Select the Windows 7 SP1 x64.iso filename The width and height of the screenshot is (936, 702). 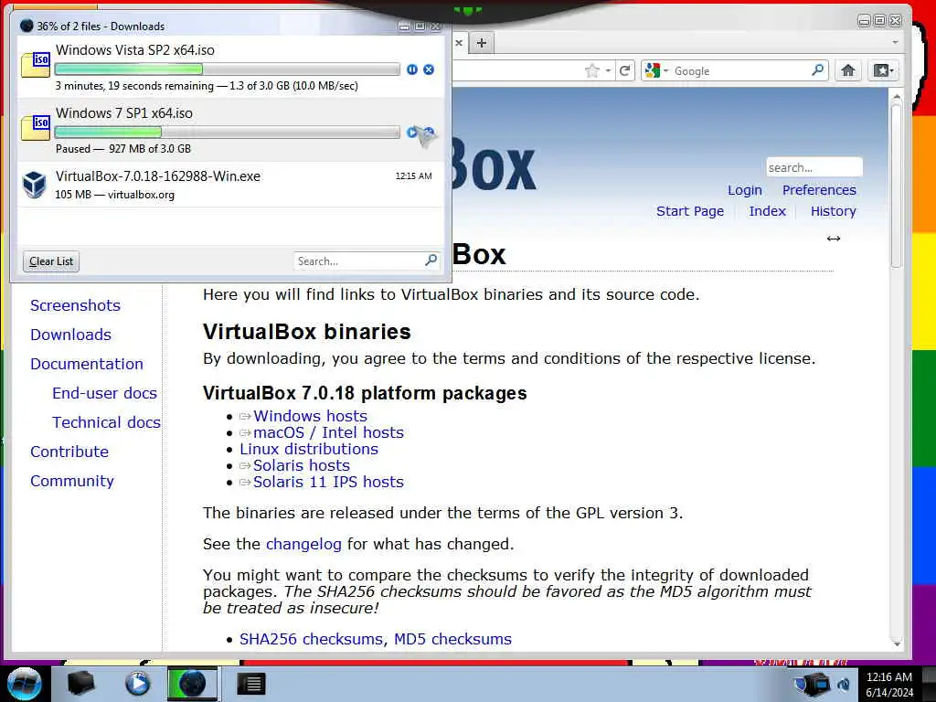(x=124, y=112)
